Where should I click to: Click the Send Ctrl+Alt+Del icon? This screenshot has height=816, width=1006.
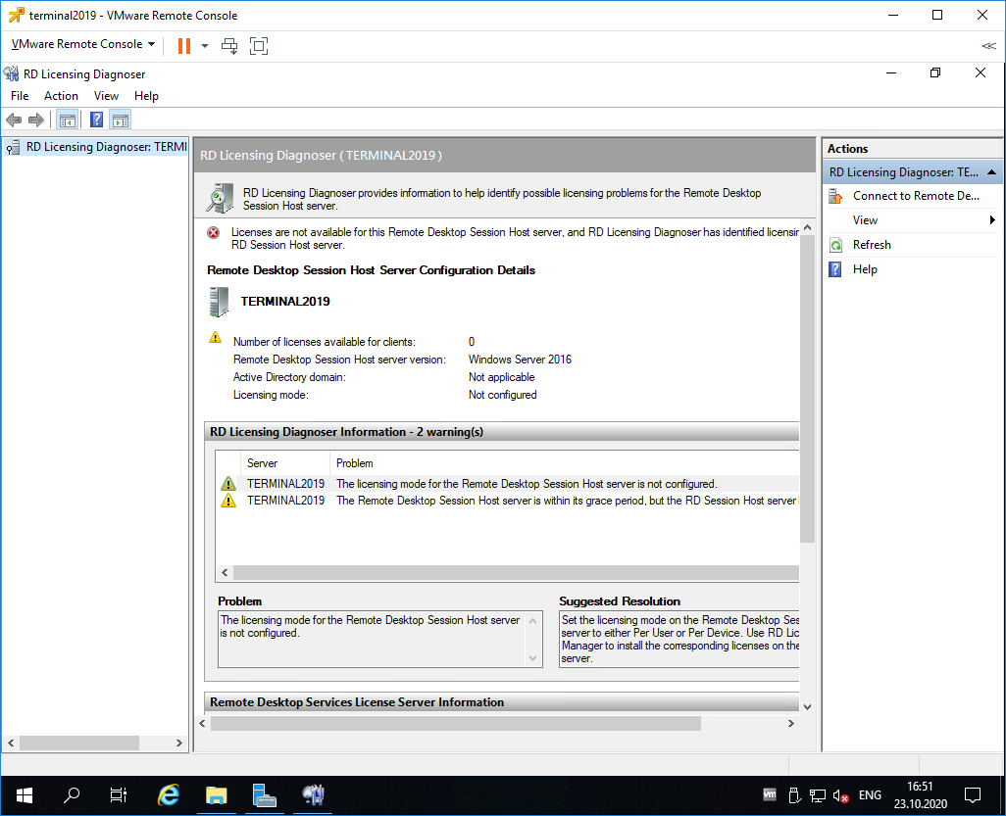tap(229, 45)
